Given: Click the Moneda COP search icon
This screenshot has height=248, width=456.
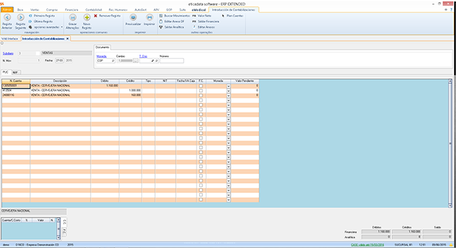Looking at the screenshot, I should tap(113, 61).
